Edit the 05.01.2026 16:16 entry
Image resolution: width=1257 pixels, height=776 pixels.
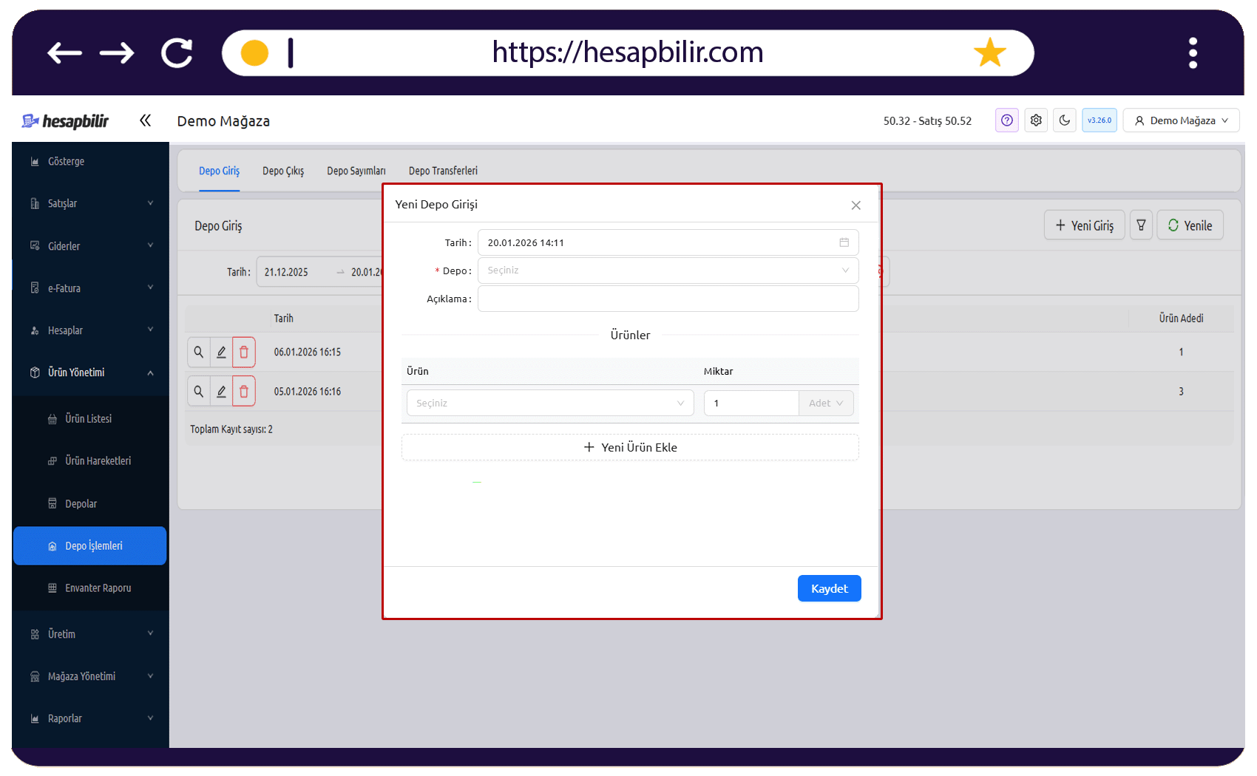click(x=221, y=392)
